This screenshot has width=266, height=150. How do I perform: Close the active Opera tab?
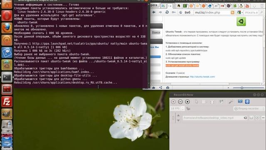tap(170, 6)
